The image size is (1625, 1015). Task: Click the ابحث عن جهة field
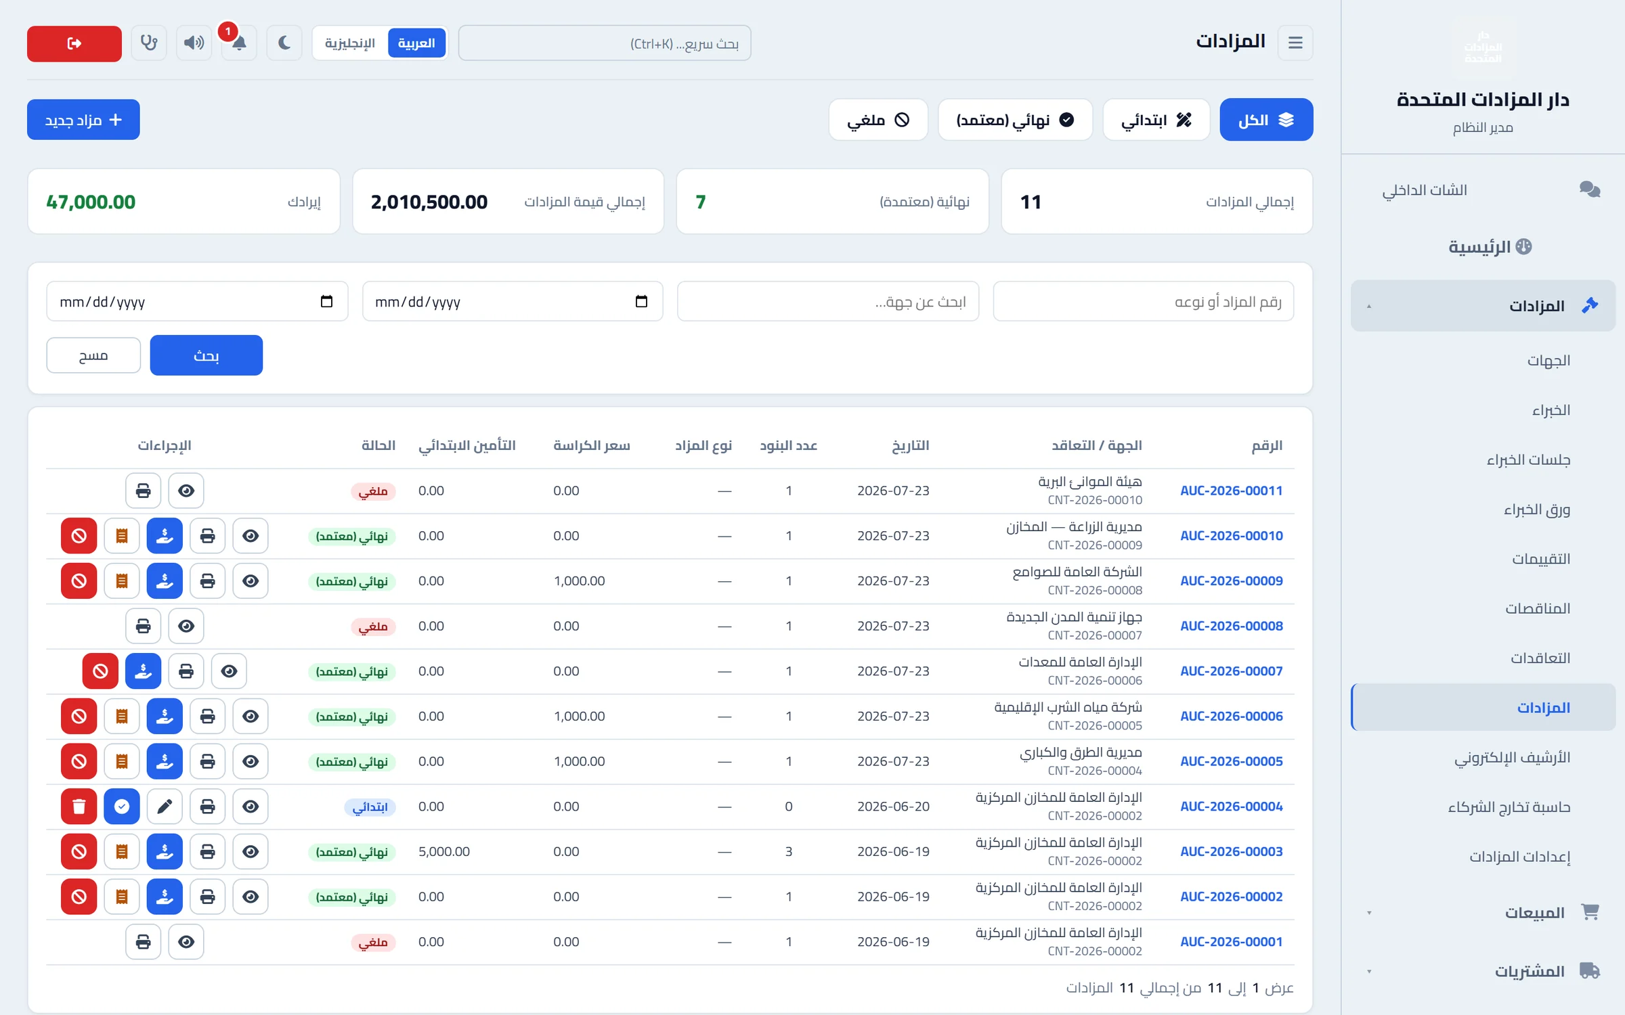point(828,302)
